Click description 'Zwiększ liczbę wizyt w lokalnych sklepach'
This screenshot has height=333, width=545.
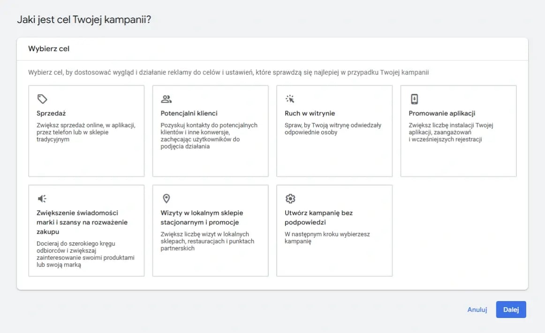coord(207,241)
